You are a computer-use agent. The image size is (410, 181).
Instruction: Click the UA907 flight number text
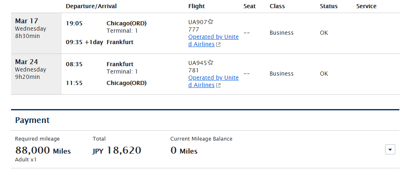[x=197, y=22]
